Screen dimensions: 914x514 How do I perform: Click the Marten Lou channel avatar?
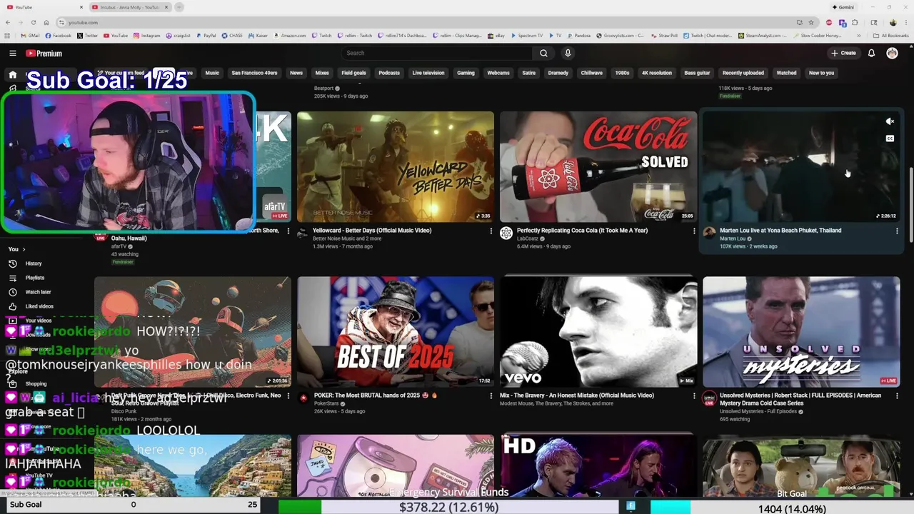[709, 233]
